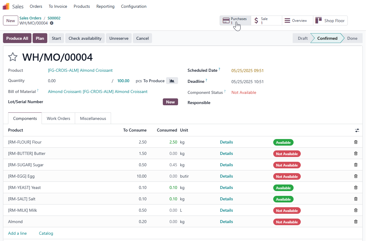Open S00002 breadcrumb link
The height and width of the screenshot is (241, 366).
point(54,18)
